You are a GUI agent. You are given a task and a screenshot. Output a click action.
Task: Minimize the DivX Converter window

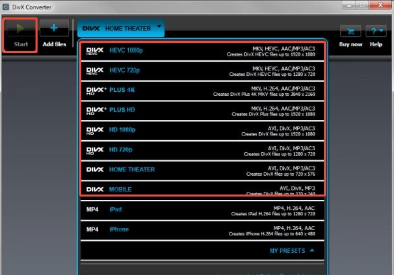[349, 5]
